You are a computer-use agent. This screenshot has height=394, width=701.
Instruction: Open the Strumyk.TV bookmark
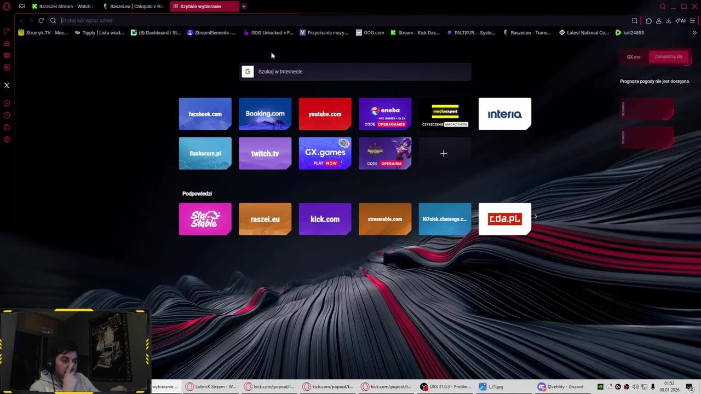(43, 33)
